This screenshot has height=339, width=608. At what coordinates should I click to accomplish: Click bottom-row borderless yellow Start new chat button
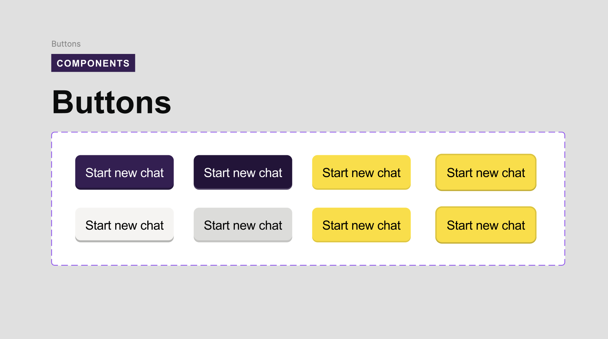pos(361,225)
